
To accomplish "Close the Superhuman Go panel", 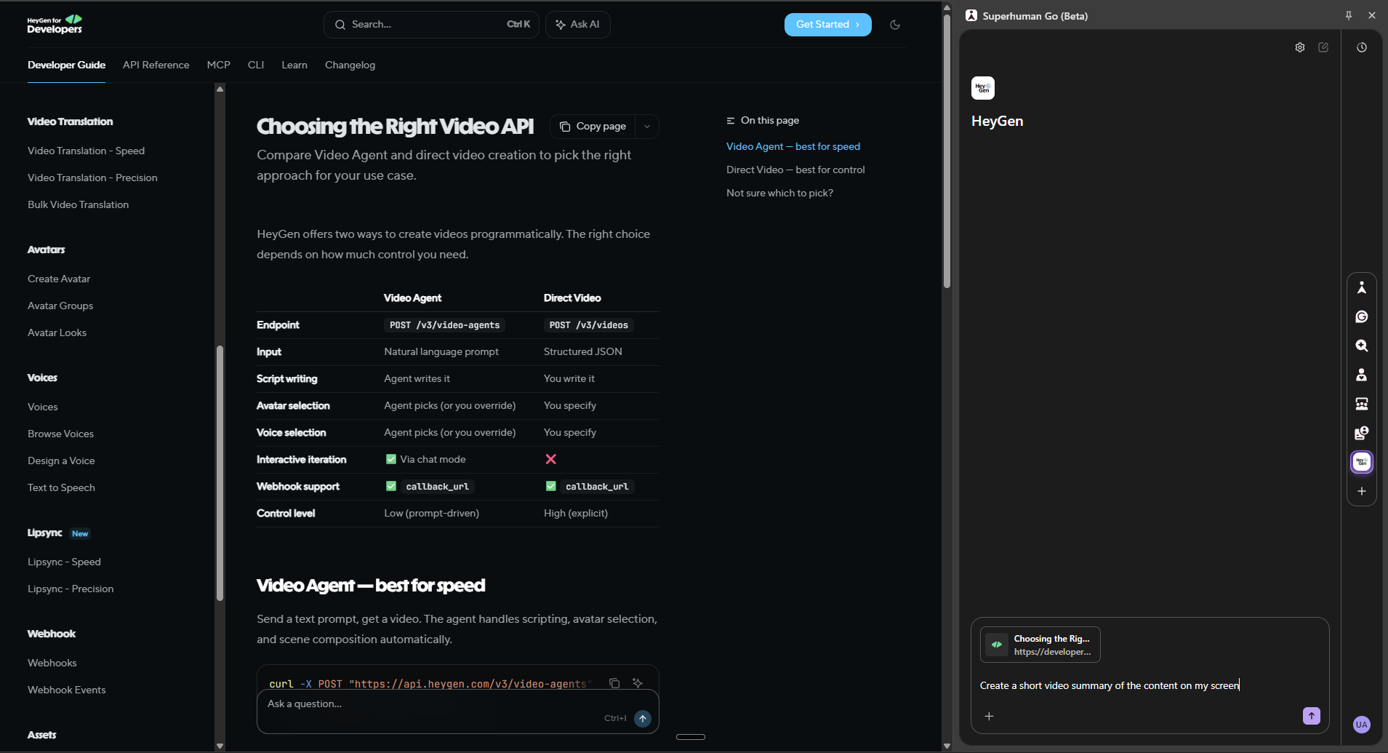I will (x=1372, y=15).
